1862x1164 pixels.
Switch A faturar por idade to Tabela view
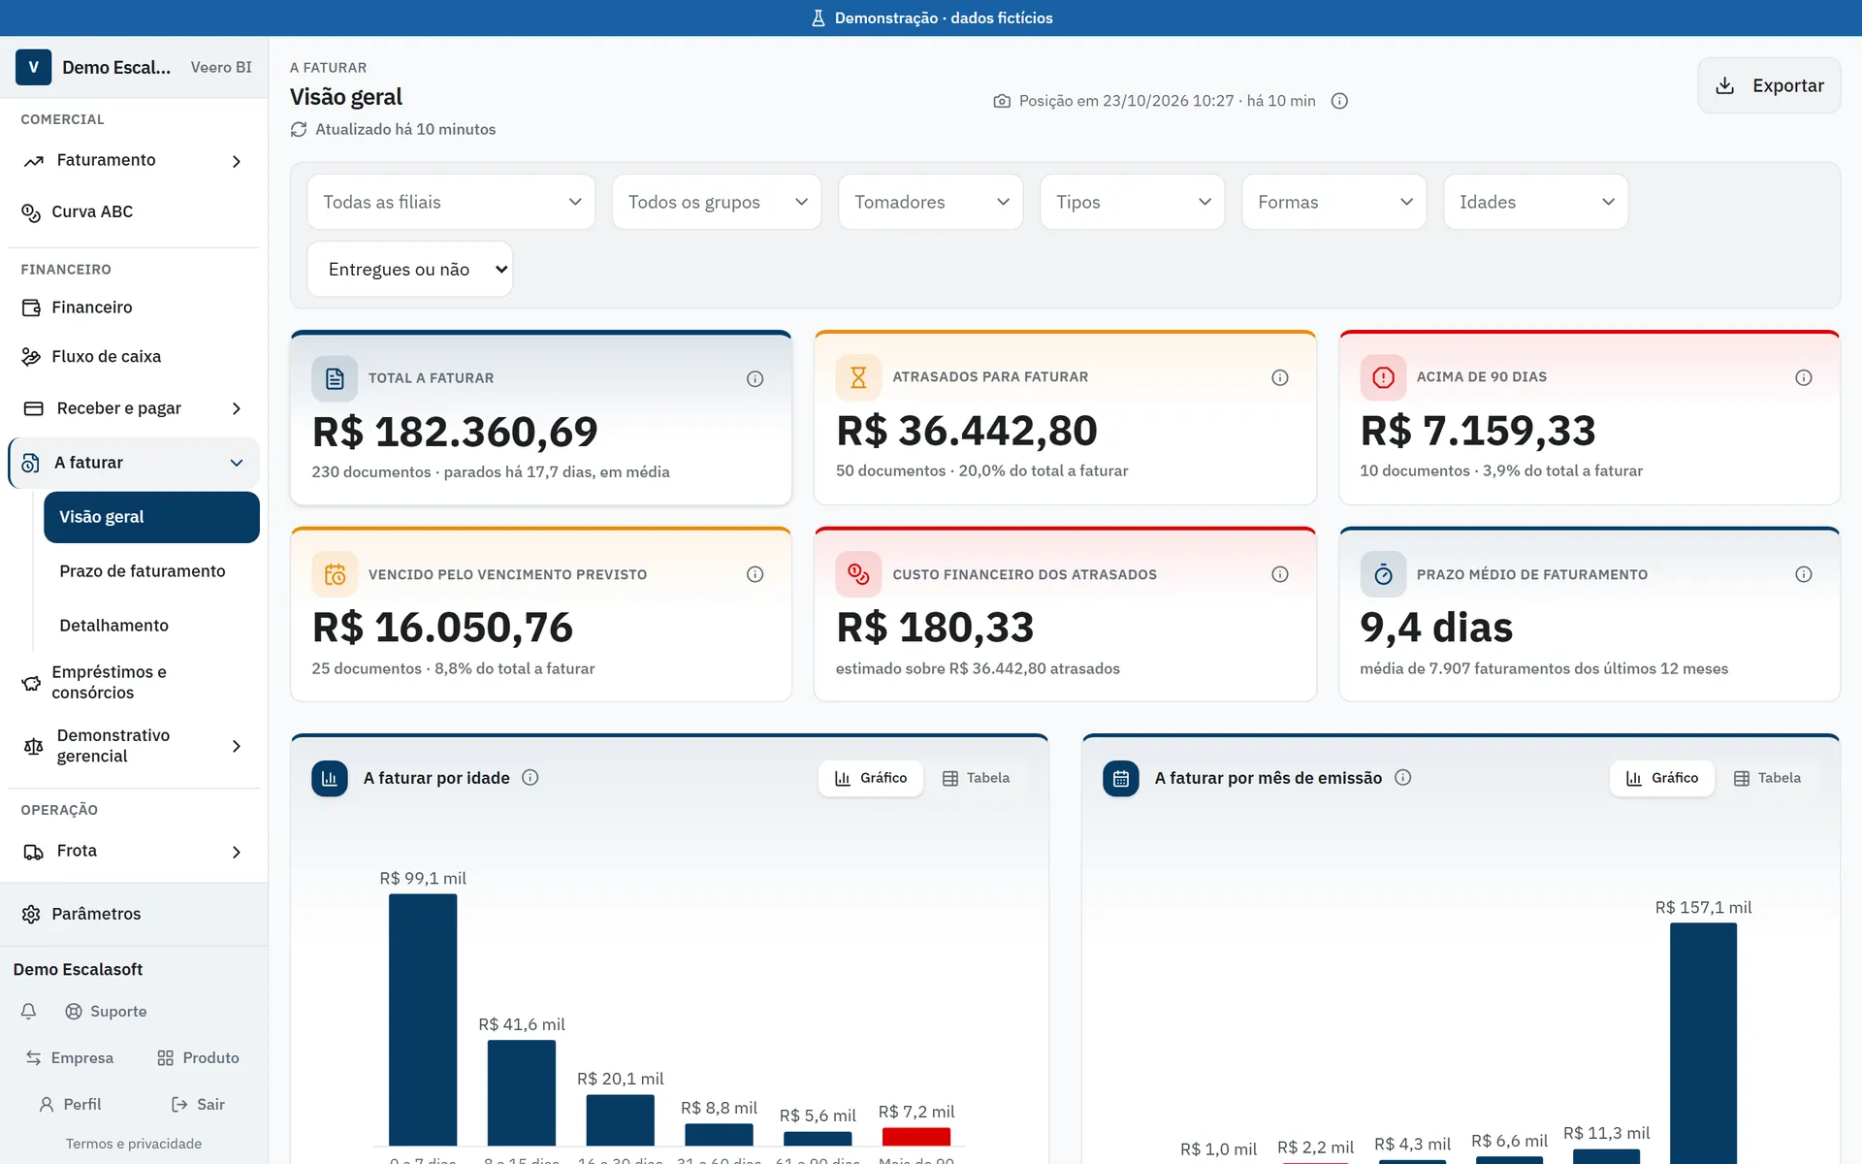coord(977,778)
